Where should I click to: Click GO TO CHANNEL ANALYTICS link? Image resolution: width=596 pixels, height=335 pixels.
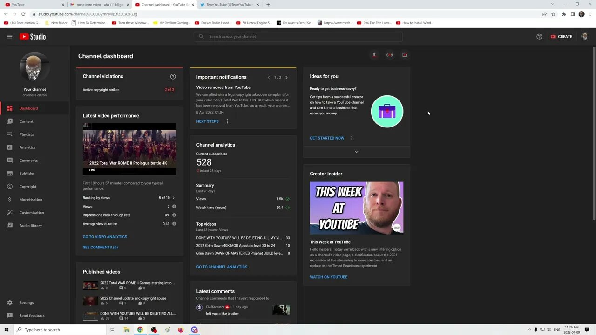click(222, 267)
